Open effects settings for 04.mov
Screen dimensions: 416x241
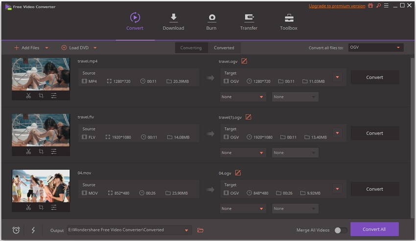(x=54, y=207)
